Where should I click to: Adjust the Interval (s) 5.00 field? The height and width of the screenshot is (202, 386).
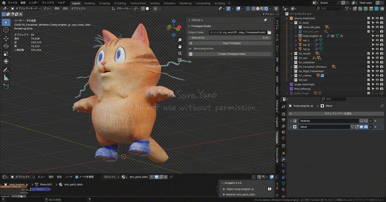tap(230, 38)
